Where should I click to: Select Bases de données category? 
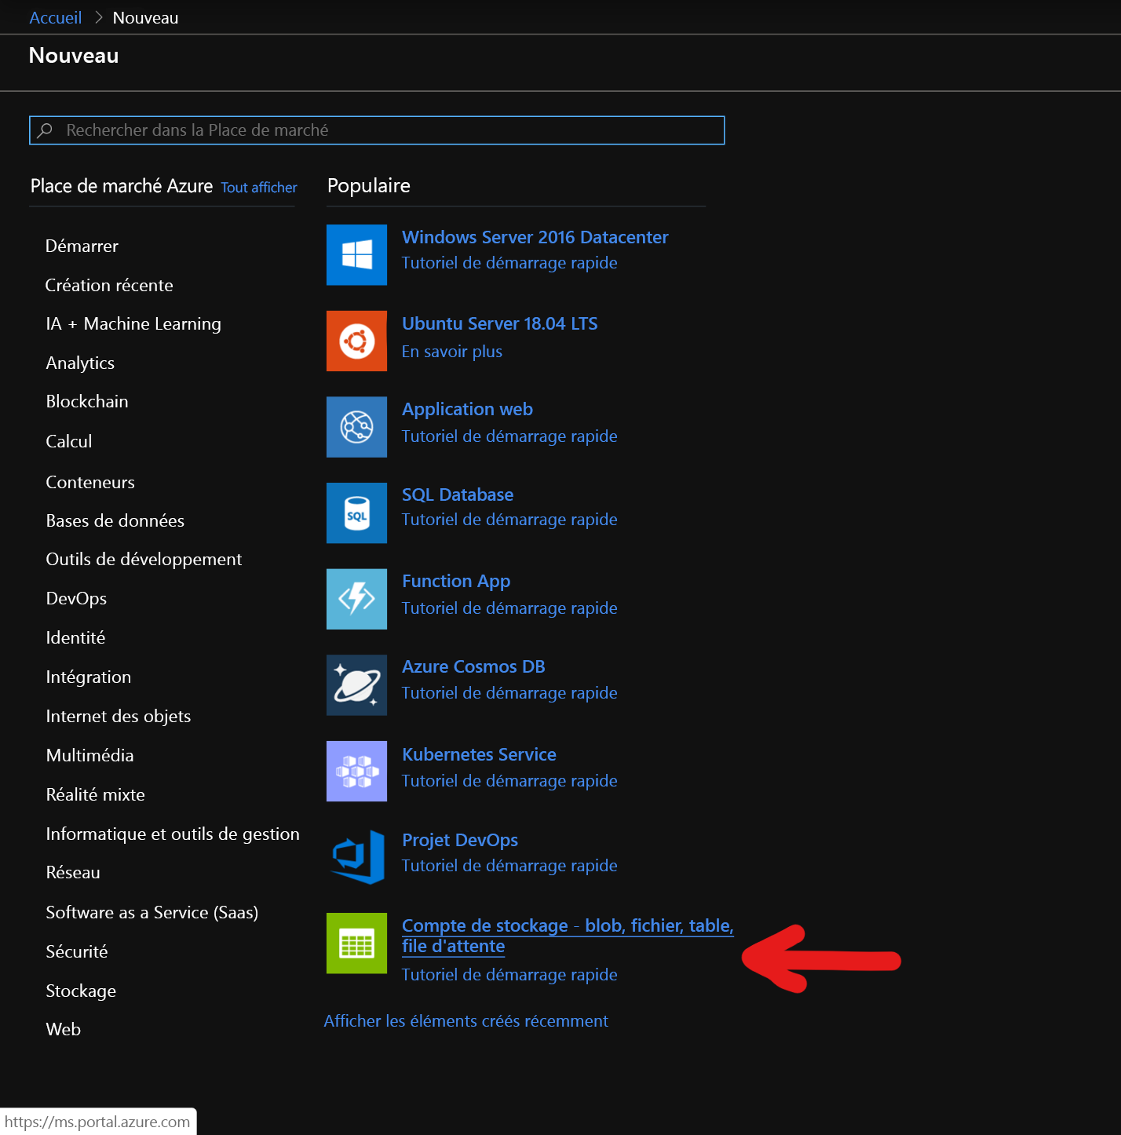pyautogui.click(x=115, y=520)
